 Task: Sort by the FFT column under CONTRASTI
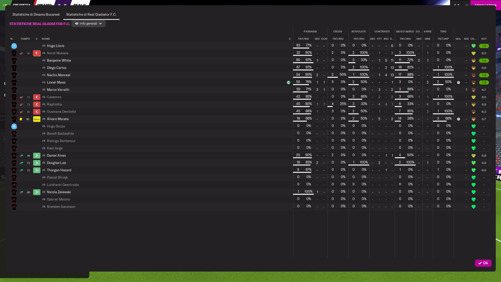coord(379,39)
